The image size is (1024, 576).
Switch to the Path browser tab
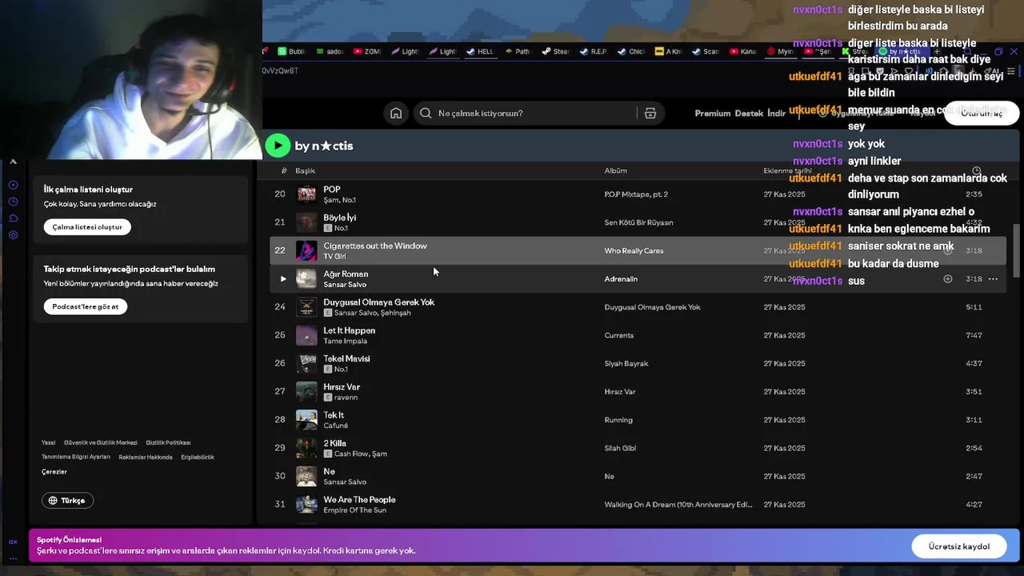[518, 51]
